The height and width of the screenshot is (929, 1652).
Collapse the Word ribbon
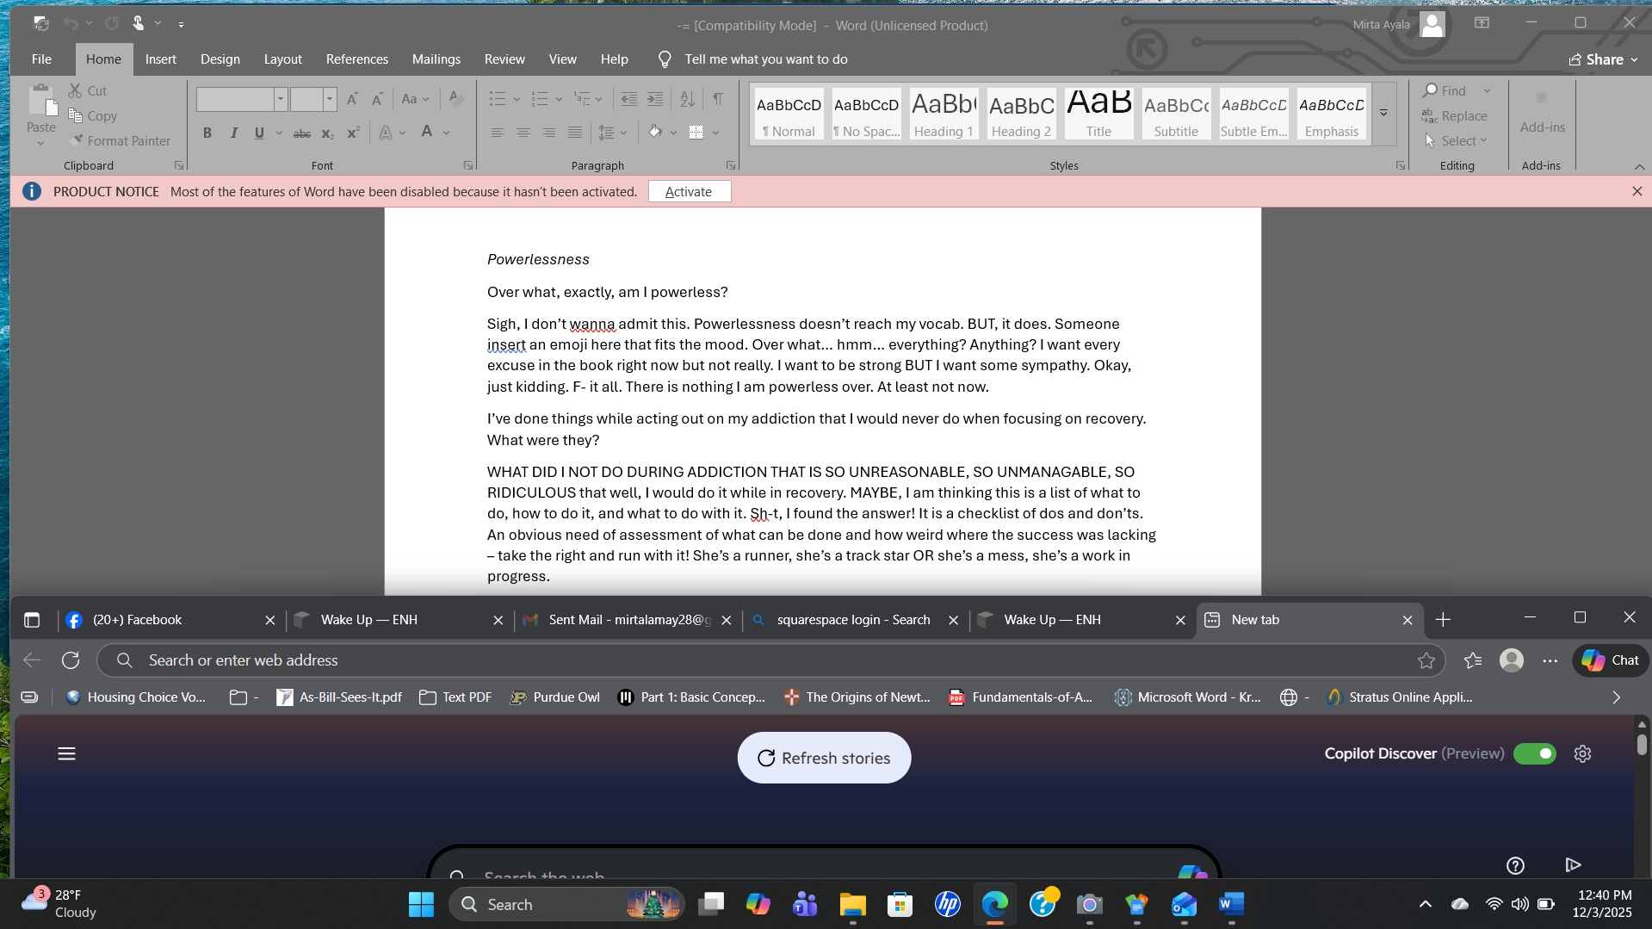click(1639, 166)
